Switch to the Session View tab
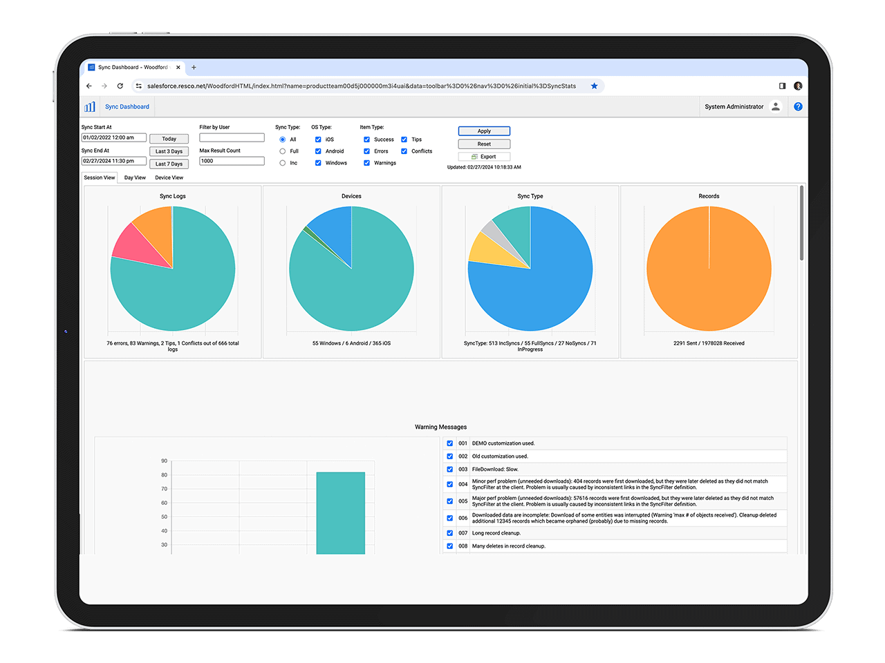885x663 pixels. 100,177
